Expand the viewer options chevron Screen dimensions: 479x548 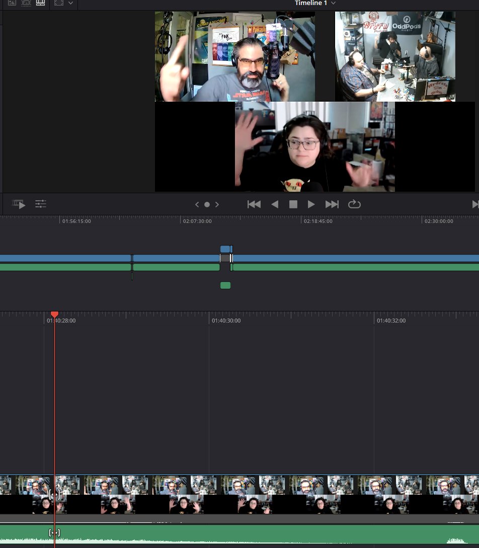tap(70, 4)
